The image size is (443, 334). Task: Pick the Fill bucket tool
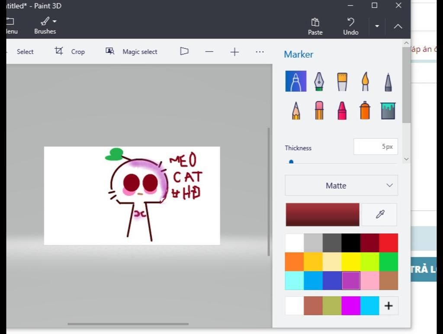[388, 111]
